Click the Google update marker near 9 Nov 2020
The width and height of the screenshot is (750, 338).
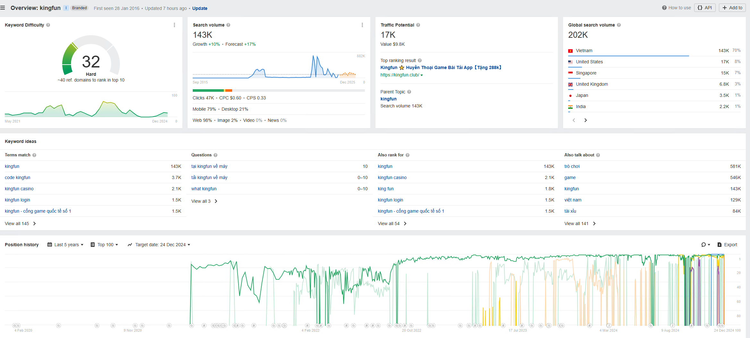(x=135, y=326)
